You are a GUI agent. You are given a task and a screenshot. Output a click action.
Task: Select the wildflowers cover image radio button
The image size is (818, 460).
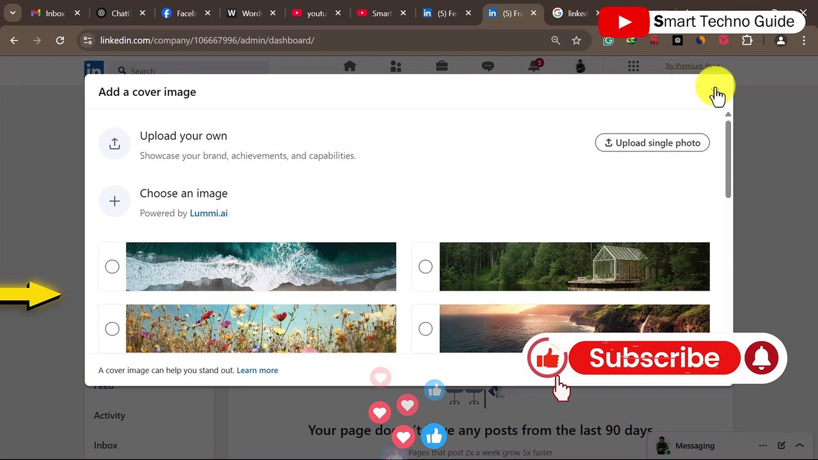coord(112,329)
